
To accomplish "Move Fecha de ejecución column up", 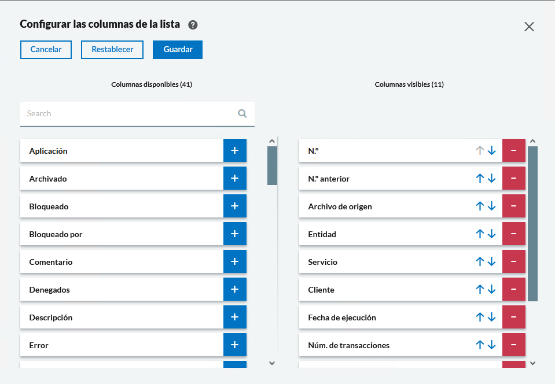I will (x=479, y=317).
